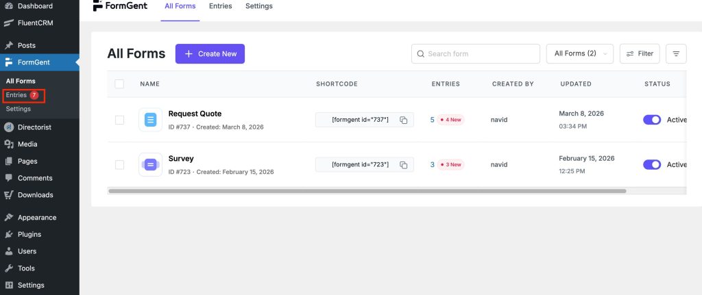Switch to the All Forms tab

coord(180,6)
